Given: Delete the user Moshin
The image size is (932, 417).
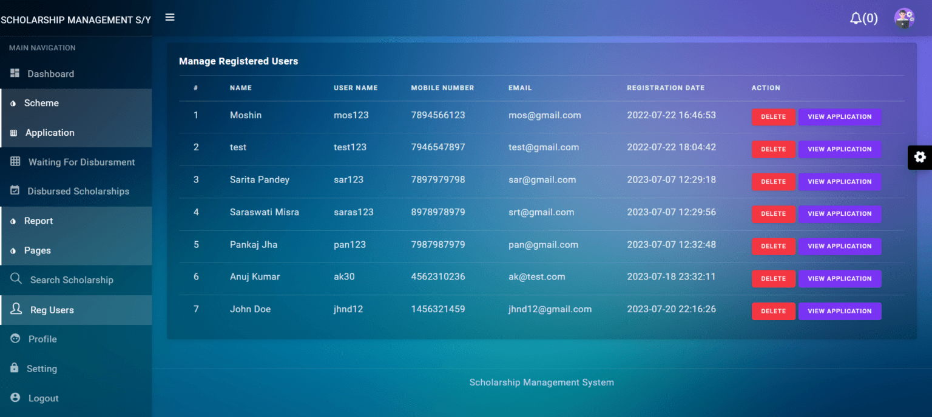Looking at the screenshot, I should (774, 117).
